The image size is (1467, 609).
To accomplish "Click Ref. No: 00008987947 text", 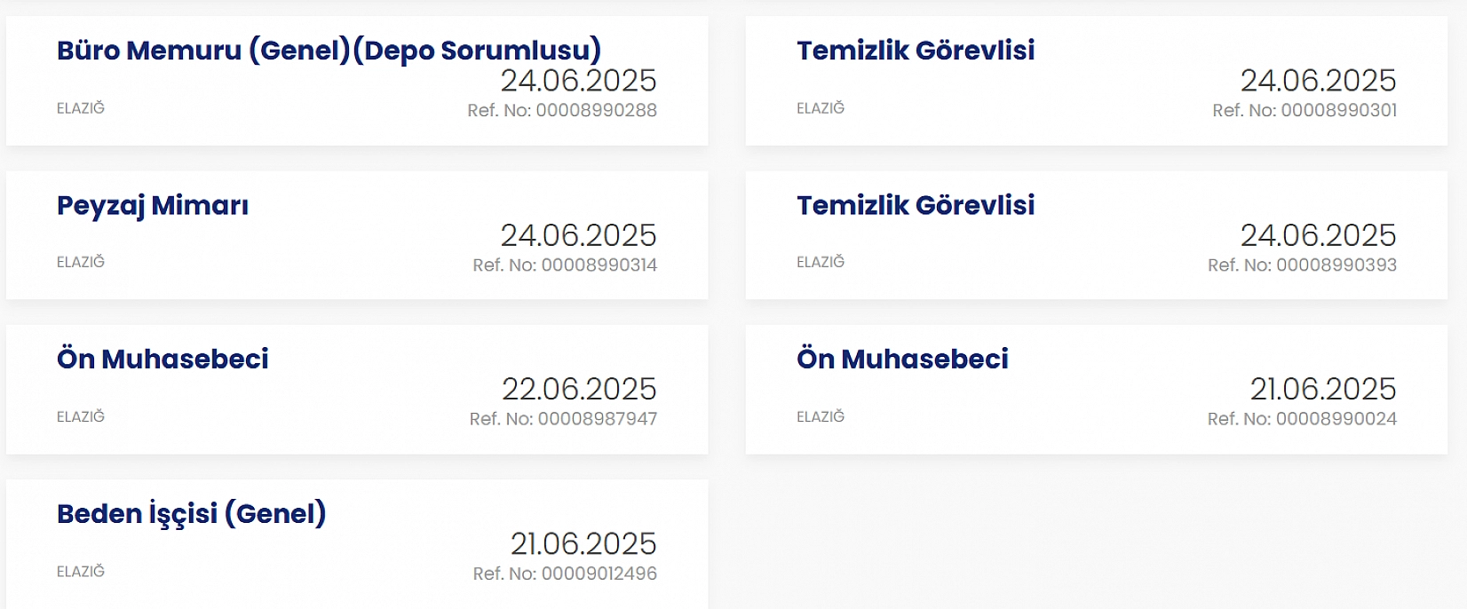I will pos(563,419).
